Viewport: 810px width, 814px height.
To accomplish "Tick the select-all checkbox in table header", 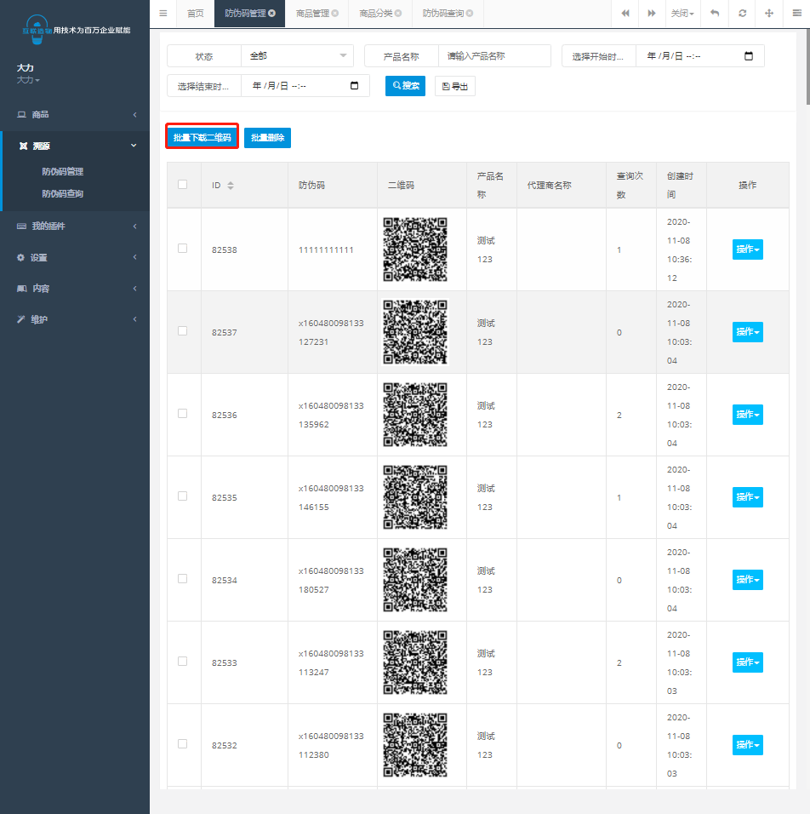I will pos(183,185).
